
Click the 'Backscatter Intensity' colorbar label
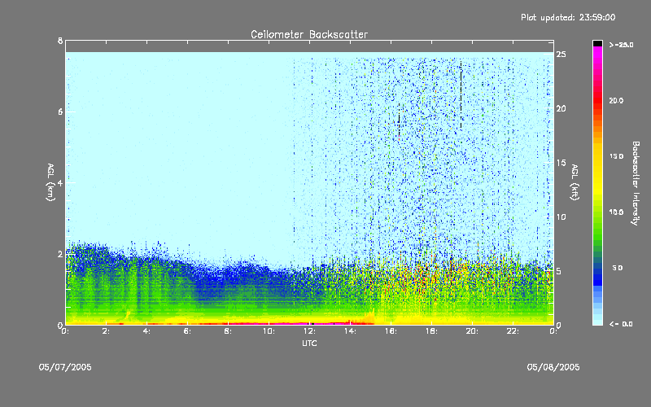(x=636, y=183)
